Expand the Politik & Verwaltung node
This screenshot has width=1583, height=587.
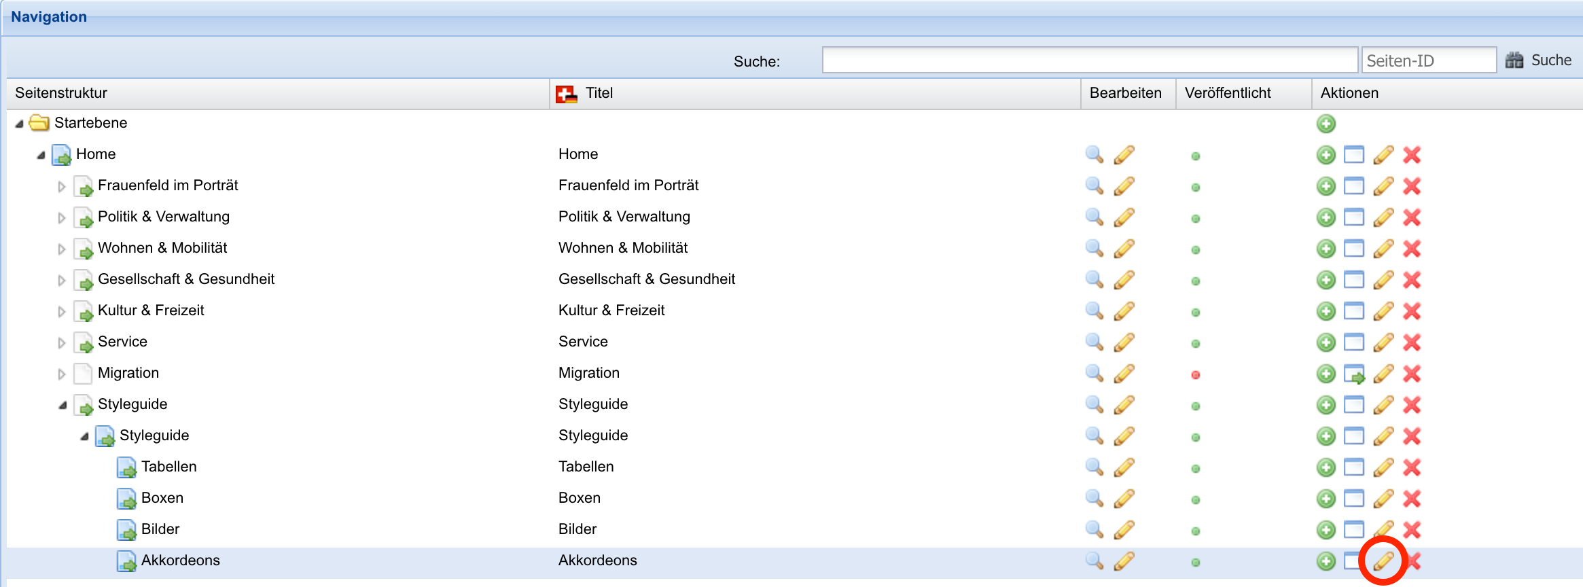coord(62,218)
